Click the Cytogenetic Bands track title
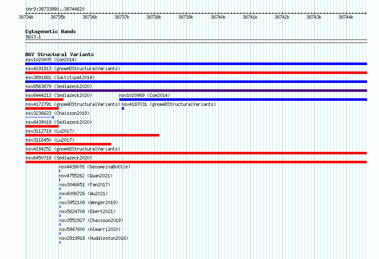 click(x=51, y=31)
